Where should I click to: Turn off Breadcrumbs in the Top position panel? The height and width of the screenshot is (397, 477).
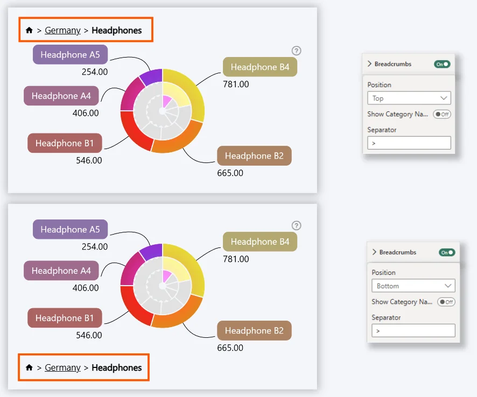(x=442, y=64)
